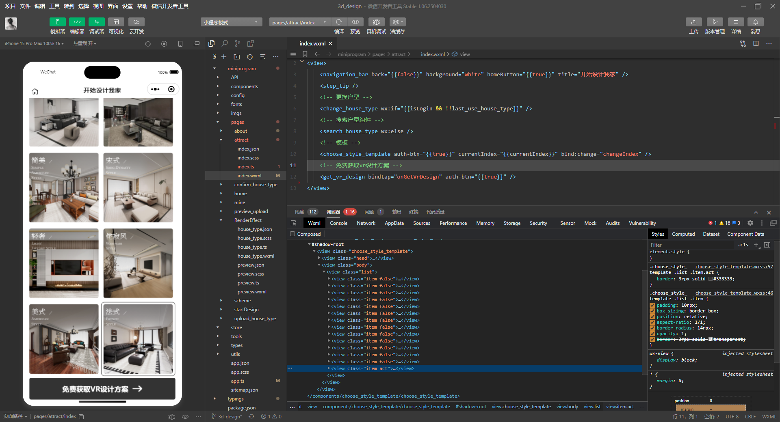Click the simulator stop icon
The height and width of the screenshot is (422, 780).
tap(164, 44)
